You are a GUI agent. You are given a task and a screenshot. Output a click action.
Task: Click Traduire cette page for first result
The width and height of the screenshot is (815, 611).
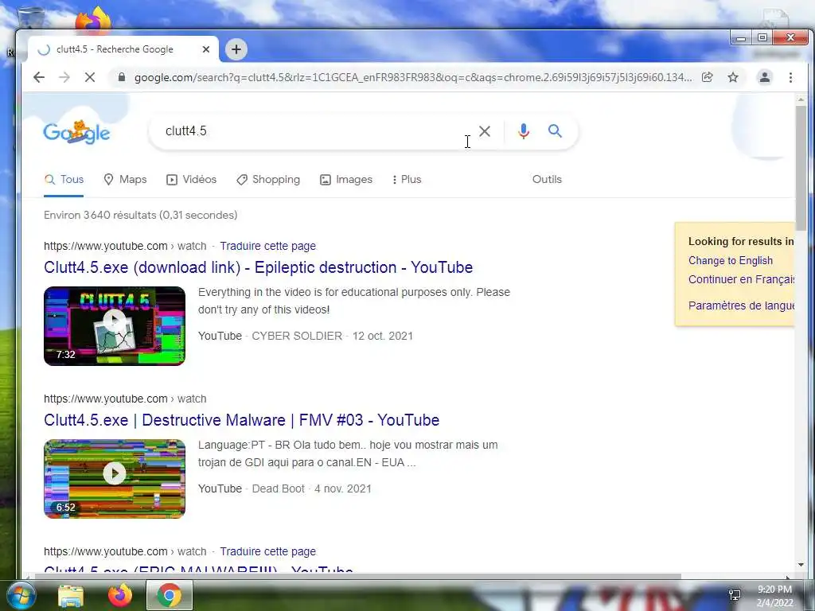(267, 246)
